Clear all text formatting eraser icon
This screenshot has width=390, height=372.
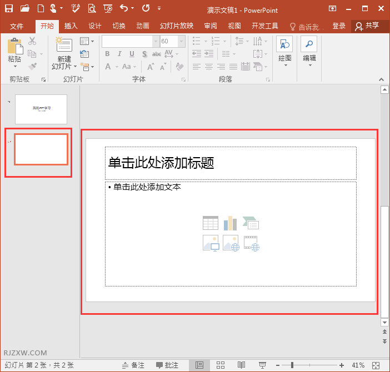179,67
